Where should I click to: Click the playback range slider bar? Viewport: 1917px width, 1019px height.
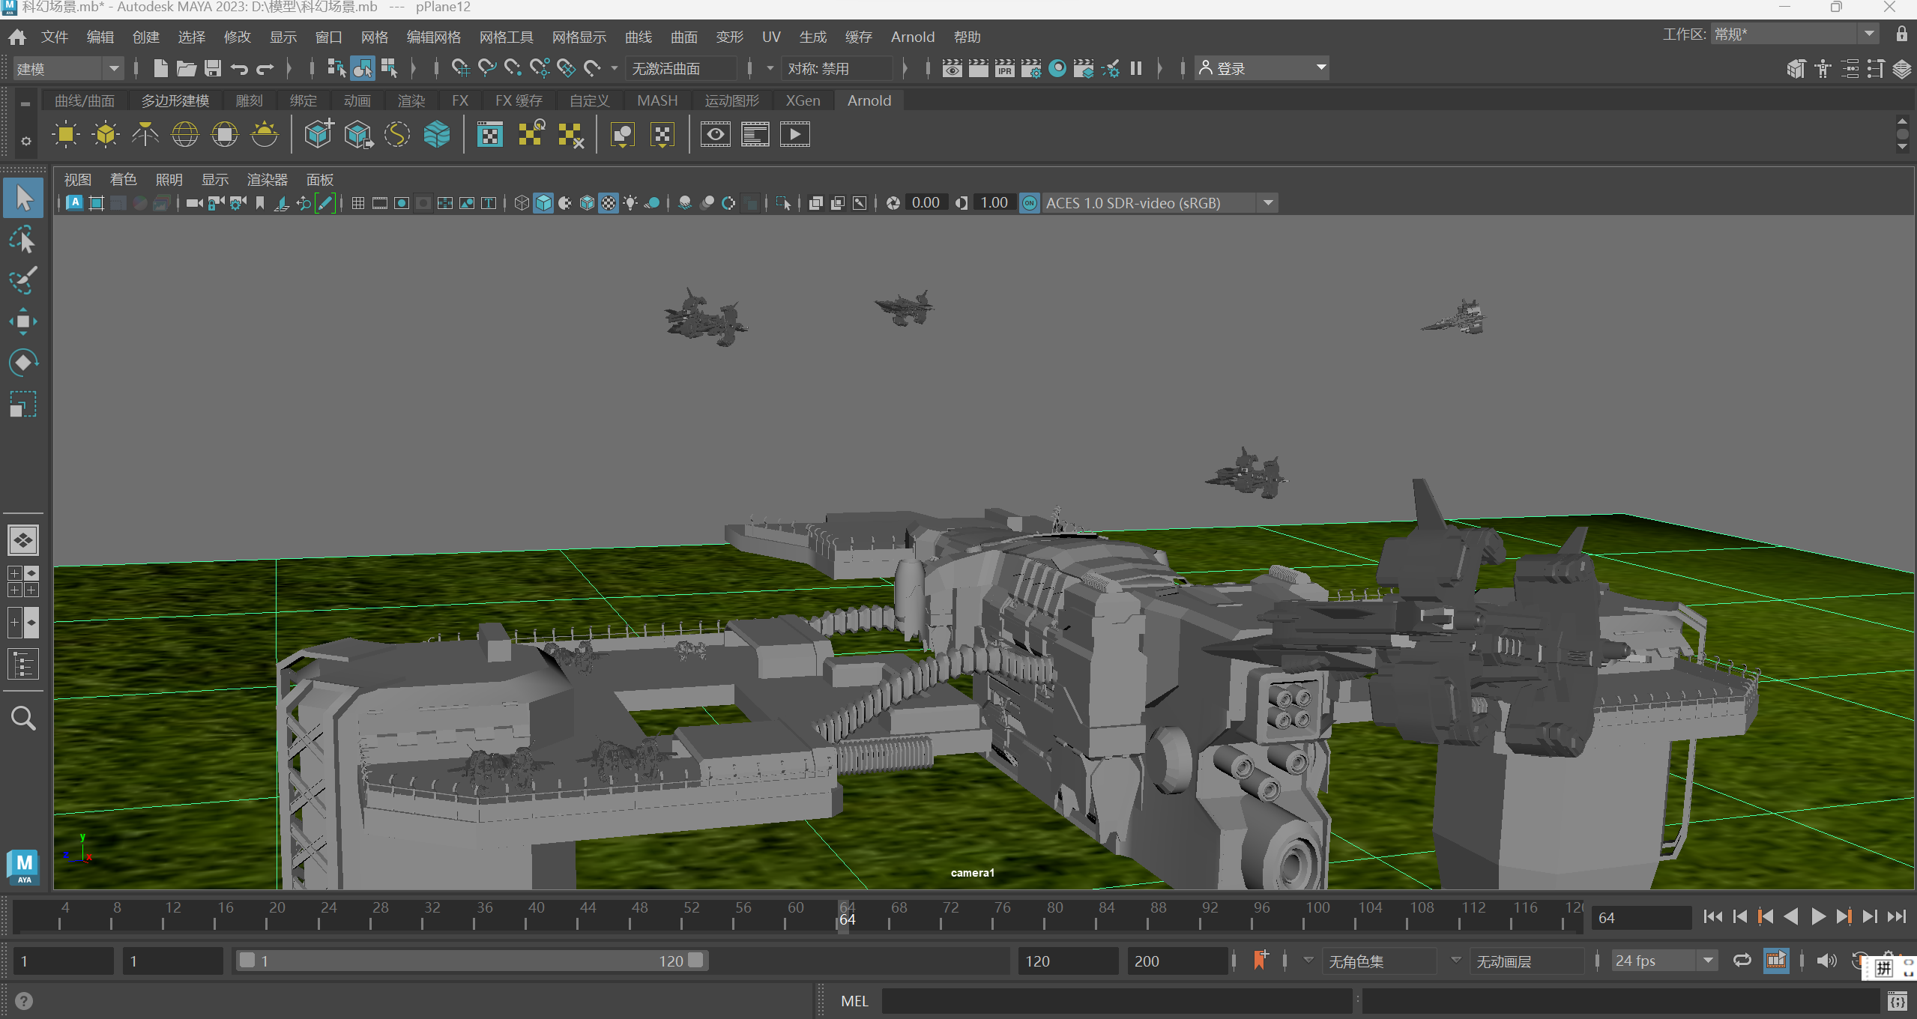coord(471,961)
